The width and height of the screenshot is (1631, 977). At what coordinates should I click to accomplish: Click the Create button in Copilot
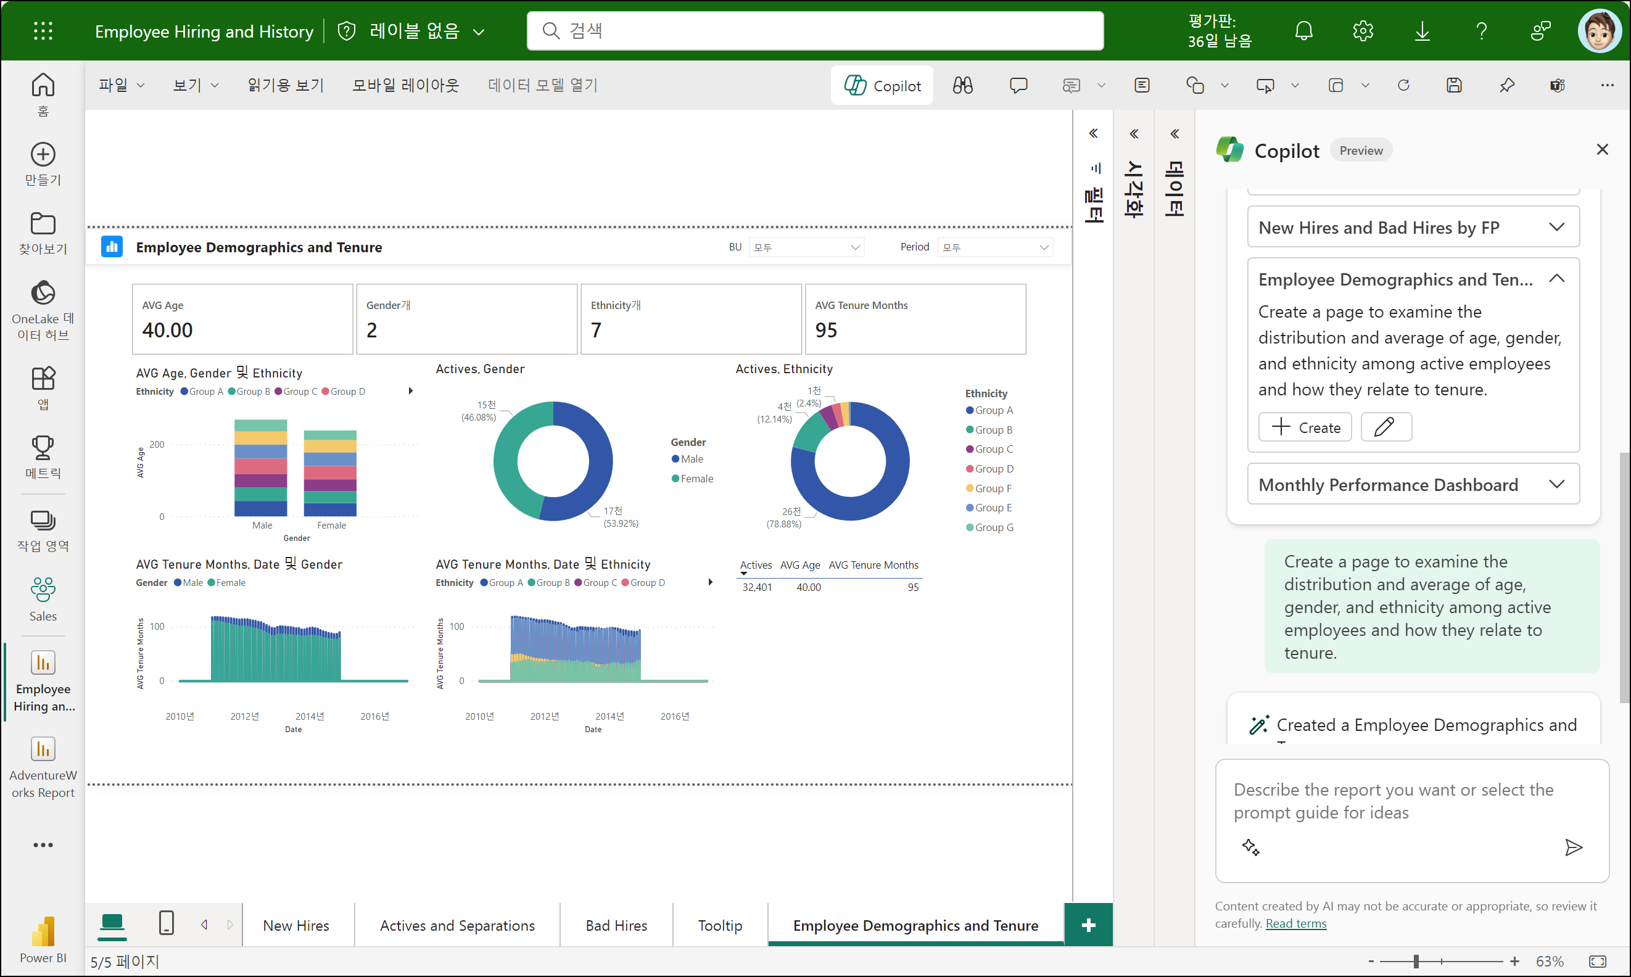1305,427
